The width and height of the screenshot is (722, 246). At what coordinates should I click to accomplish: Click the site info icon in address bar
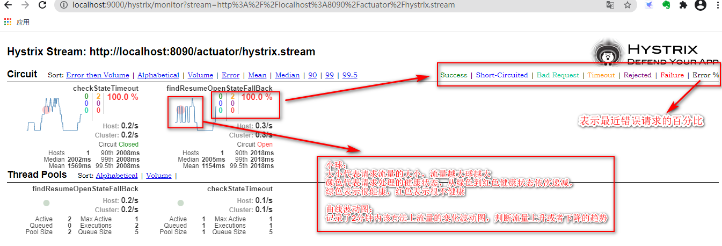(64, 5)
